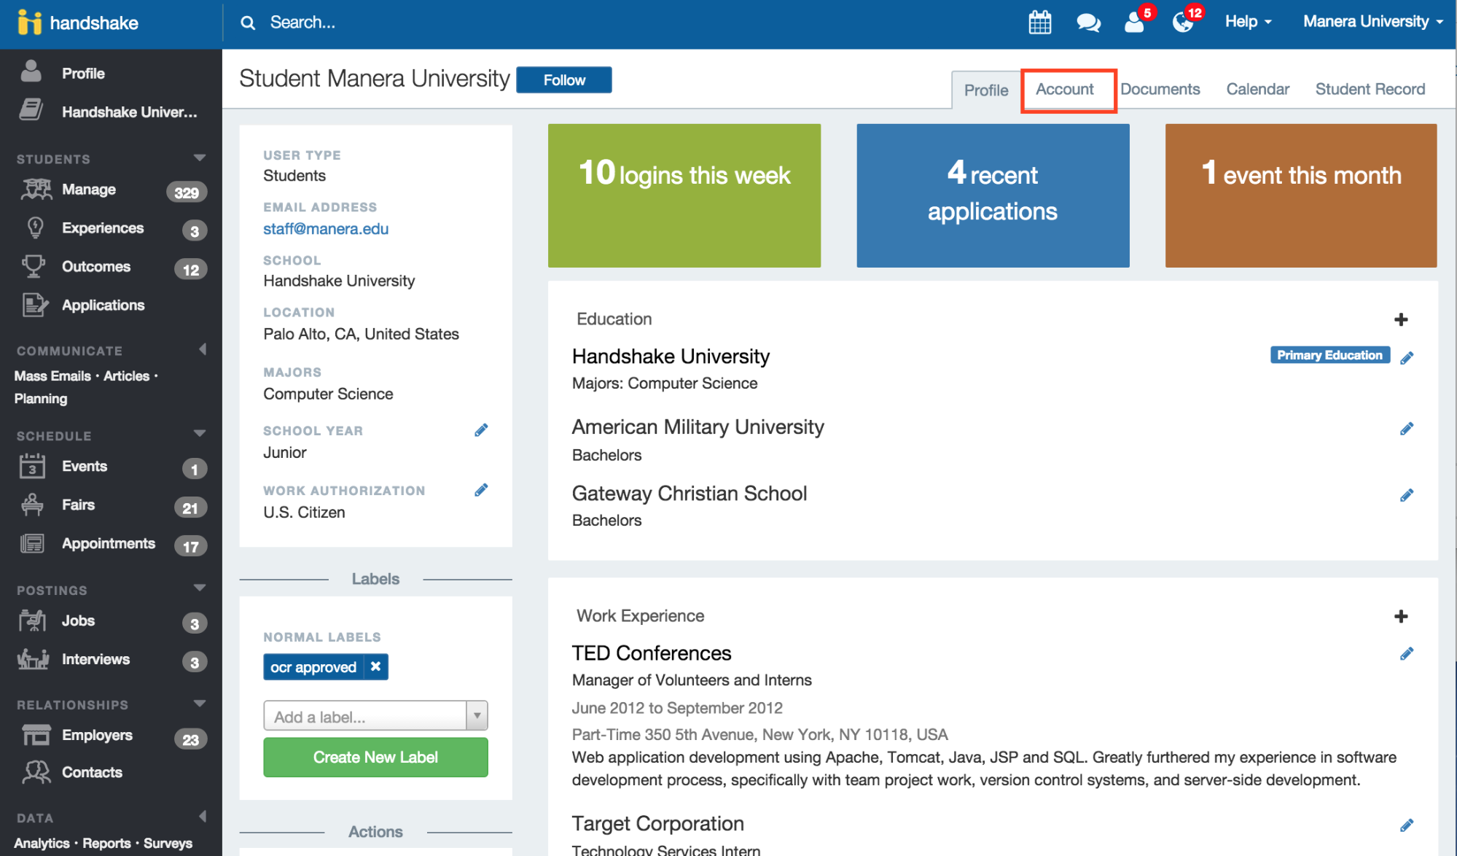Screen dimensions: 1457x856
Task: Open Articles link in Communicate
Action: pos(126,376)
